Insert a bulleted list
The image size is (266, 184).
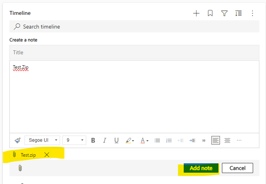tap(157, 140)
